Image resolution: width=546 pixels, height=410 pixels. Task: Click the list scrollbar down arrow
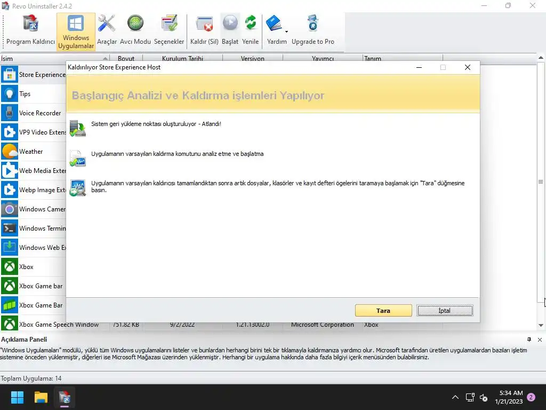[x=541, y=325]
